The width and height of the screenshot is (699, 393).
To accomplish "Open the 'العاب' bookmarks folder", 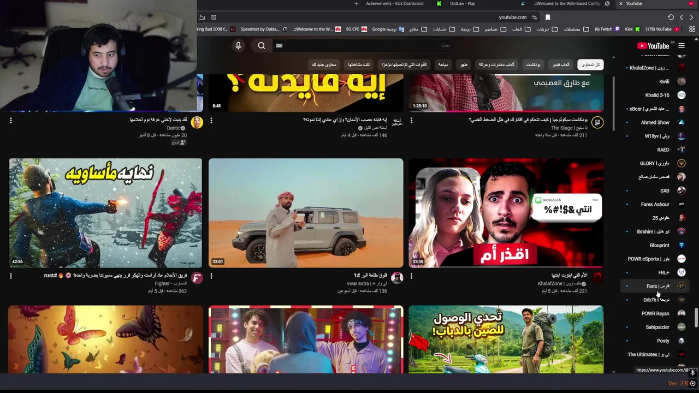I will tap(521, 29).
